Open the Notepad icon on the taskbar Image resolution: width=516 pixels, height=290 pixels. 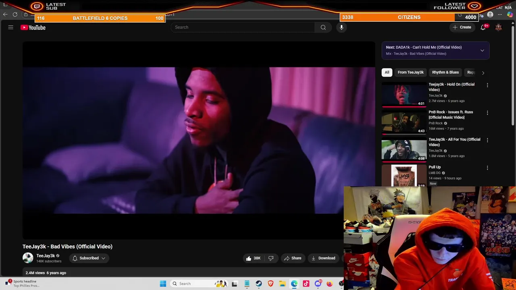point(247,284)
